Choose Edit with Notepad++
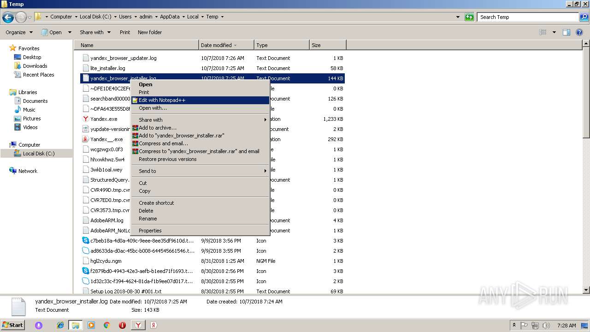This screenshot has width=590, height=332. coord(162,100)
